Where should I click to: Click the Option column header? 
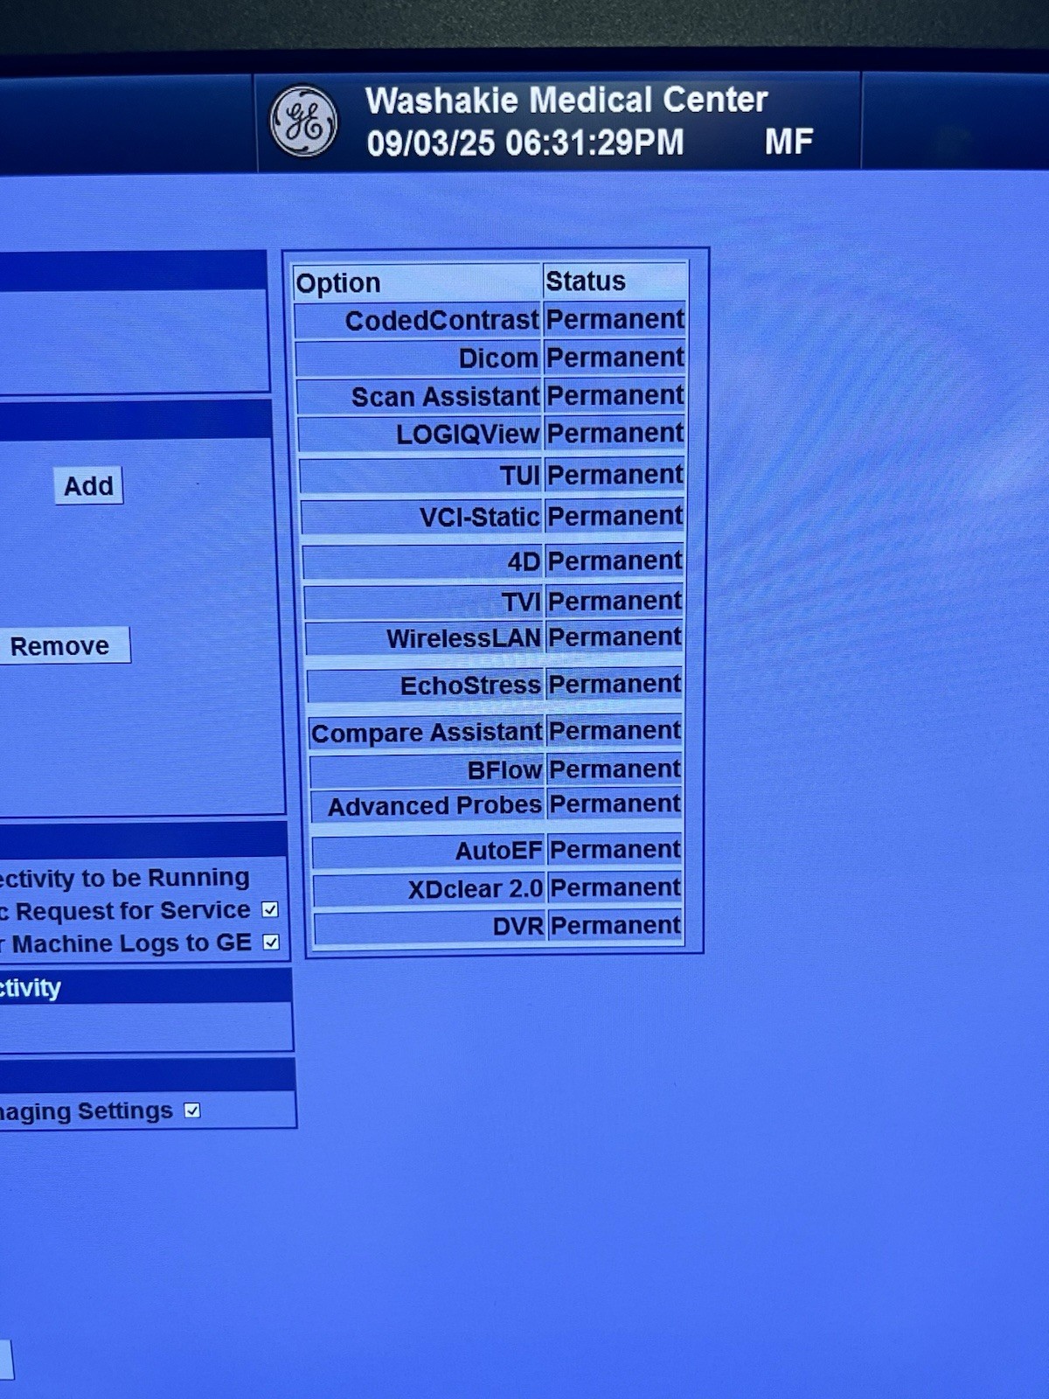[x=417, y=282]
